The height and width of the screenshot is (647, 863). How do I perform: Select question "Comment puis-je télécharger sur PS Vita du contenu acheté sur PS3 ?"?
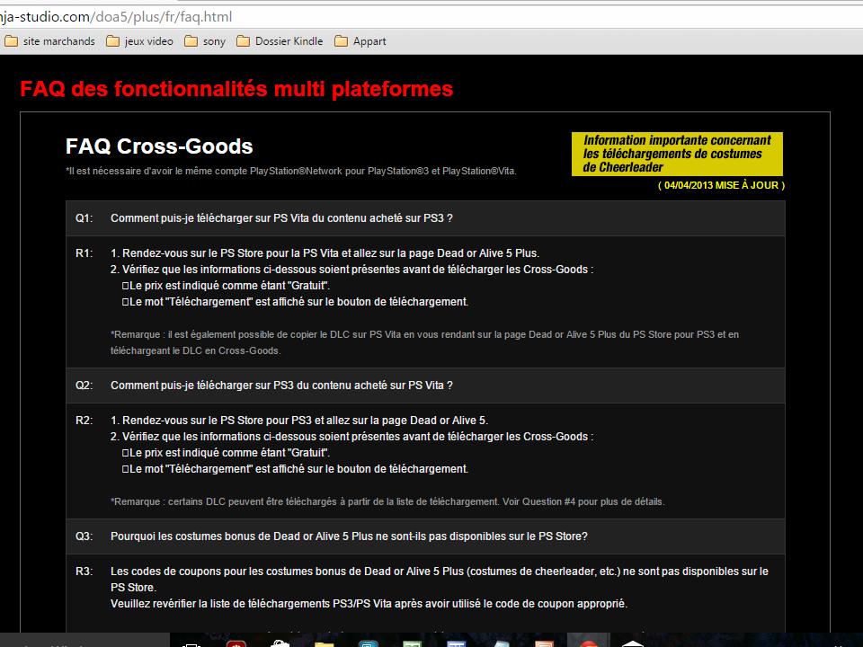(x=281, y=218)
